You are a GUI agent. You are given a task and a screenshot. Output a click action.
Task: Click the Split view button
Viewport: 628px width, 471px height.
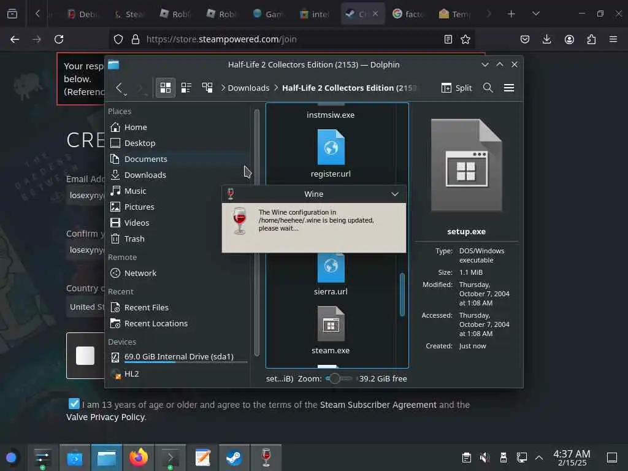pyautogui.click(x=456, y=88)
